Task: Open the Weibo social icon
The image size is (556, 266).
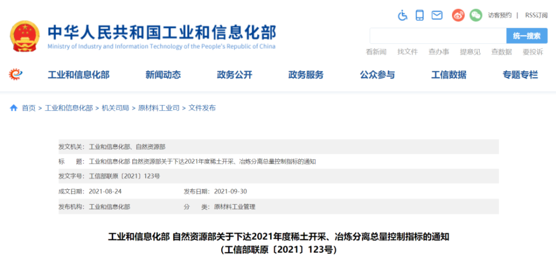Action: pos(458,15)
